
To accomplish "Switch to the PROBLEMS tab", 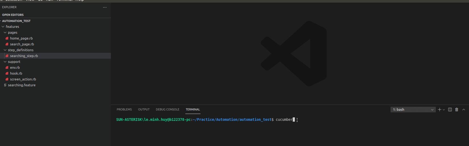I will pos(124,110).
